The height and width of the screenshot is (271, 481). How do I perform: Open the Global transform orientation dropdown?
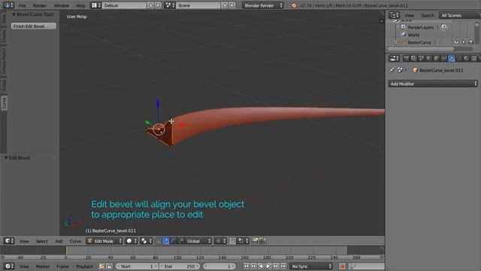pos(198,241)
